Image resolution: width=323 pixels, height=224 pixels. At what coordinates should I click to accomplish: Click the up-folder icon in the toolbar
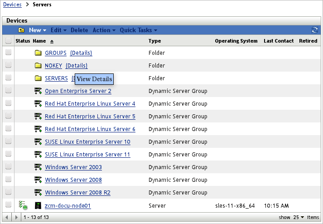pos(21,30)
